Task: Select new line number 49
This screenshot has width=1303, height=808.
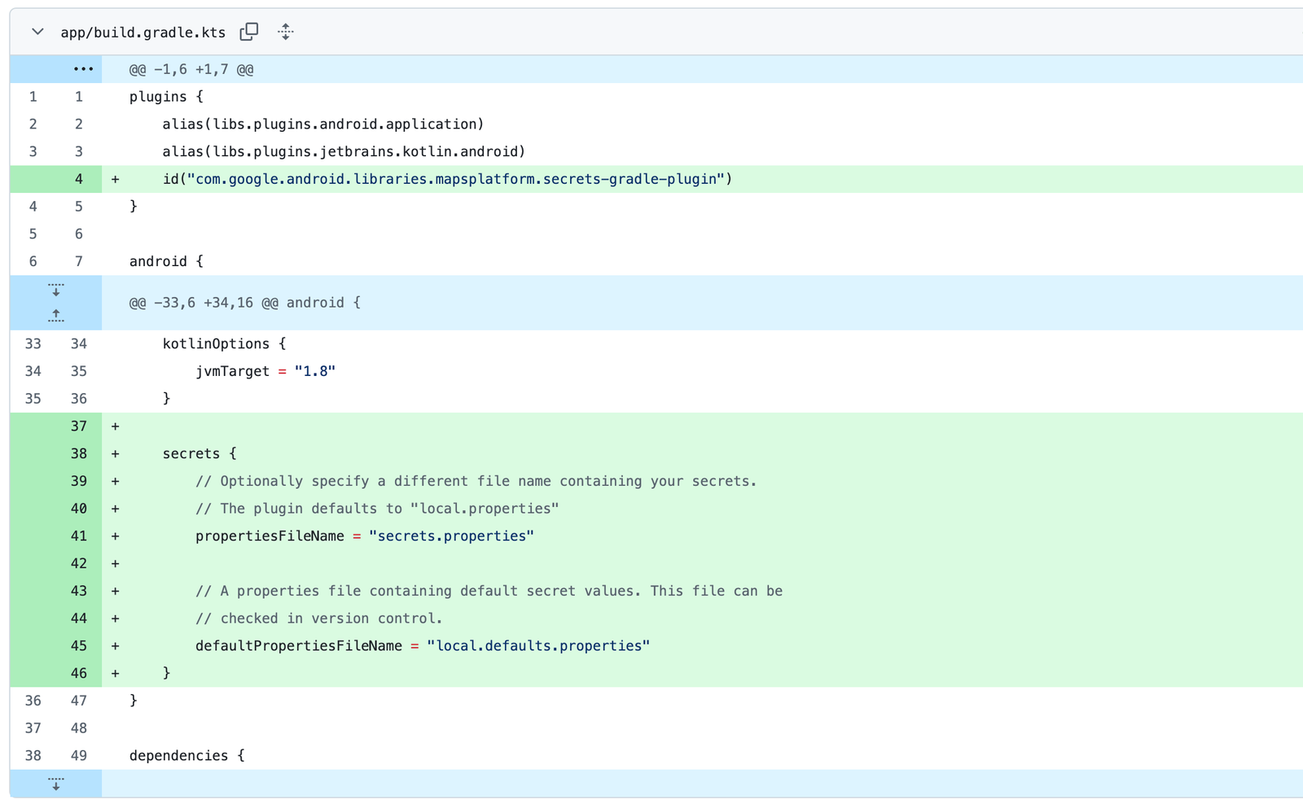Action: click(78, 756)
